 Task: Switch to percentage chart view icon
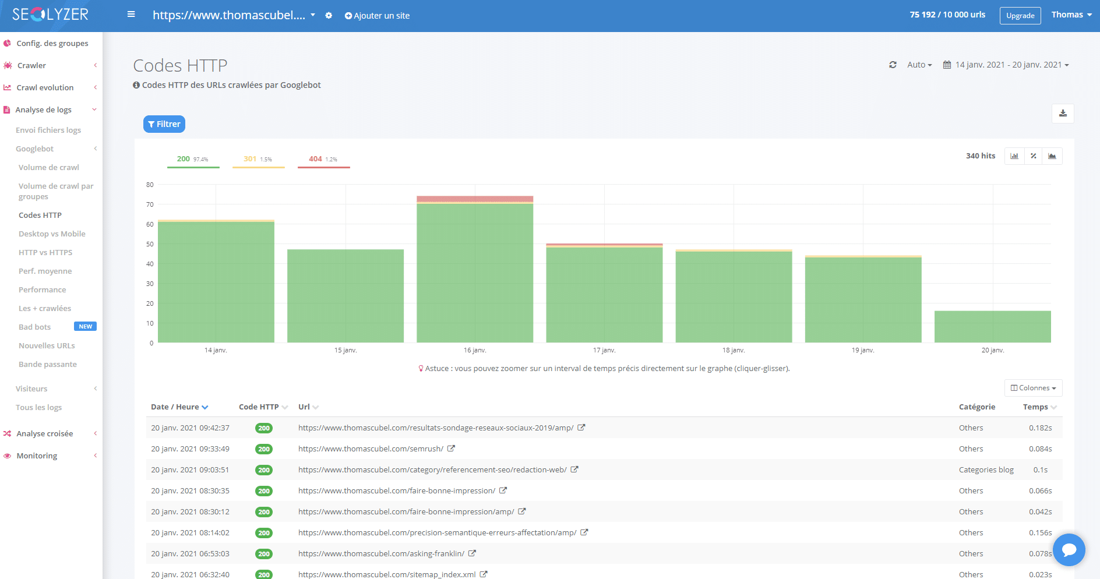(x=1033, y=156)
